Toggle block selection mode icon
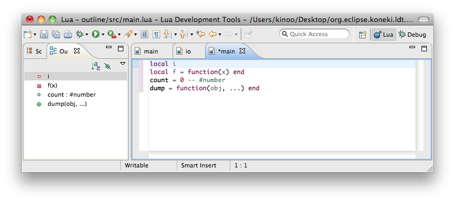The height and width of the screenshot is (202, 455). click(x=144, y=34)
